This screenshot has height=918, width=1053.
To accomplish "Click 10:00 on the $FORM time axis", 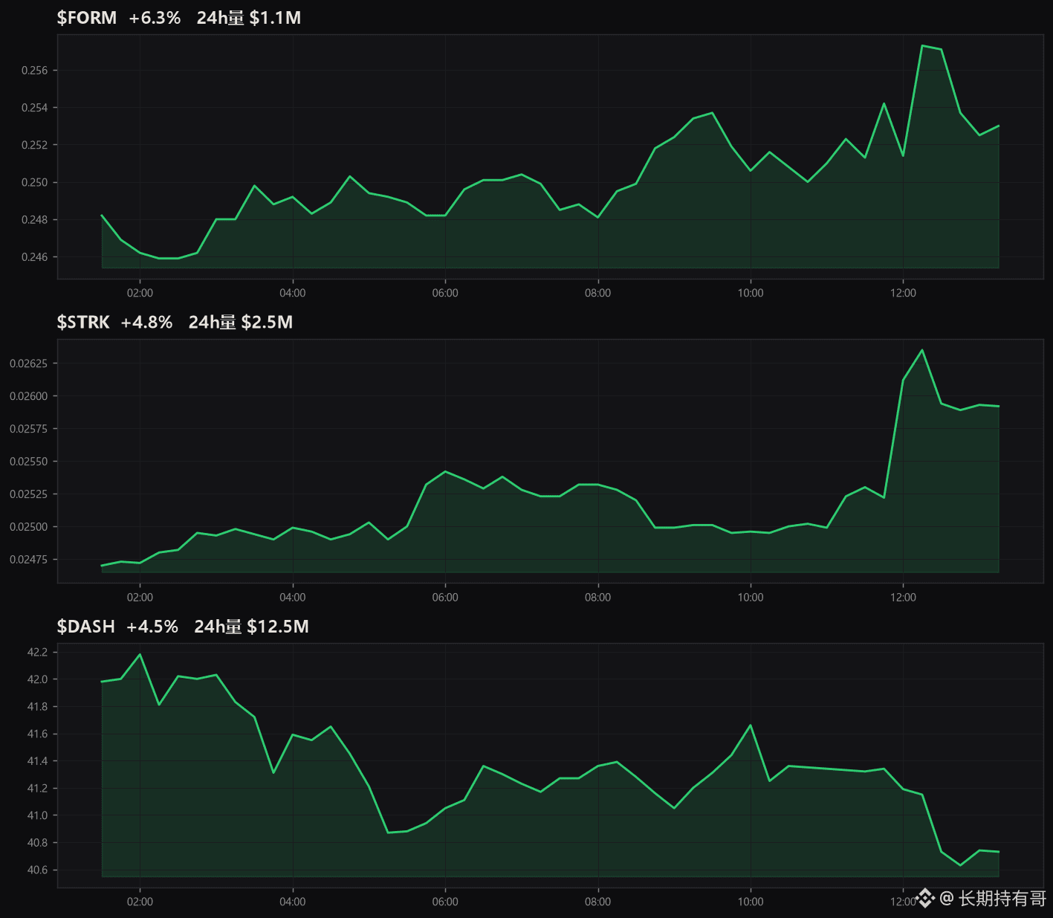I will pos(751,293).
